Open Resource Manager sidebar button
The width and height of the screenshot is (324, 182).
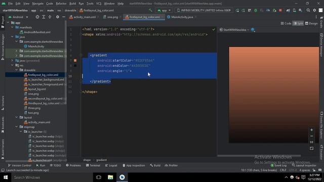3,47
